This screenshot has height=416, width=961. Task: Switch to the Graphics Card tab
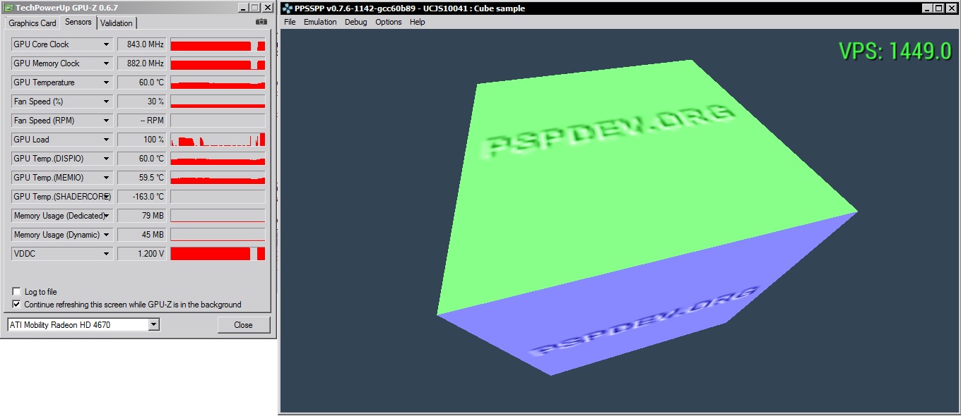pyautogui.click(x=33, y=23)
